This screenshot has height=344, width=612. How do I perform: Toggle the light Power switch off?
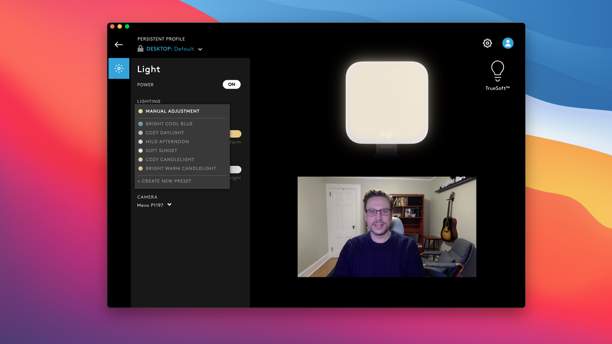click(x=231, y=85)
